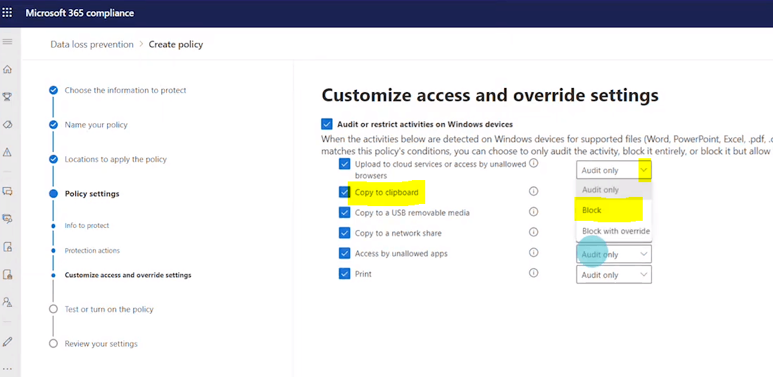Viewport: 773px width, 377px height.
Task: Select Block in the open dropdown list
Action: coord(614,210)
